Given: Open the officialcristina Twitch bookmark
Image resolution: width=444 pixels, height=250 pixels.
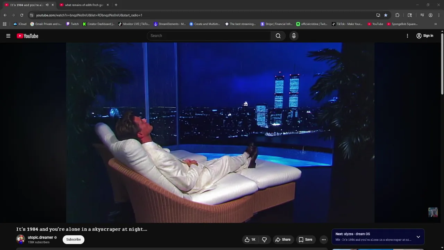Looking at the screenshot, I should [311, 24].
